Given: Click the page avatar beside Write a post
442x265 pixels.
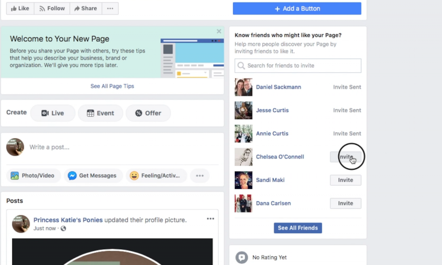Looking at the screenshot, I should coord(15,147).
